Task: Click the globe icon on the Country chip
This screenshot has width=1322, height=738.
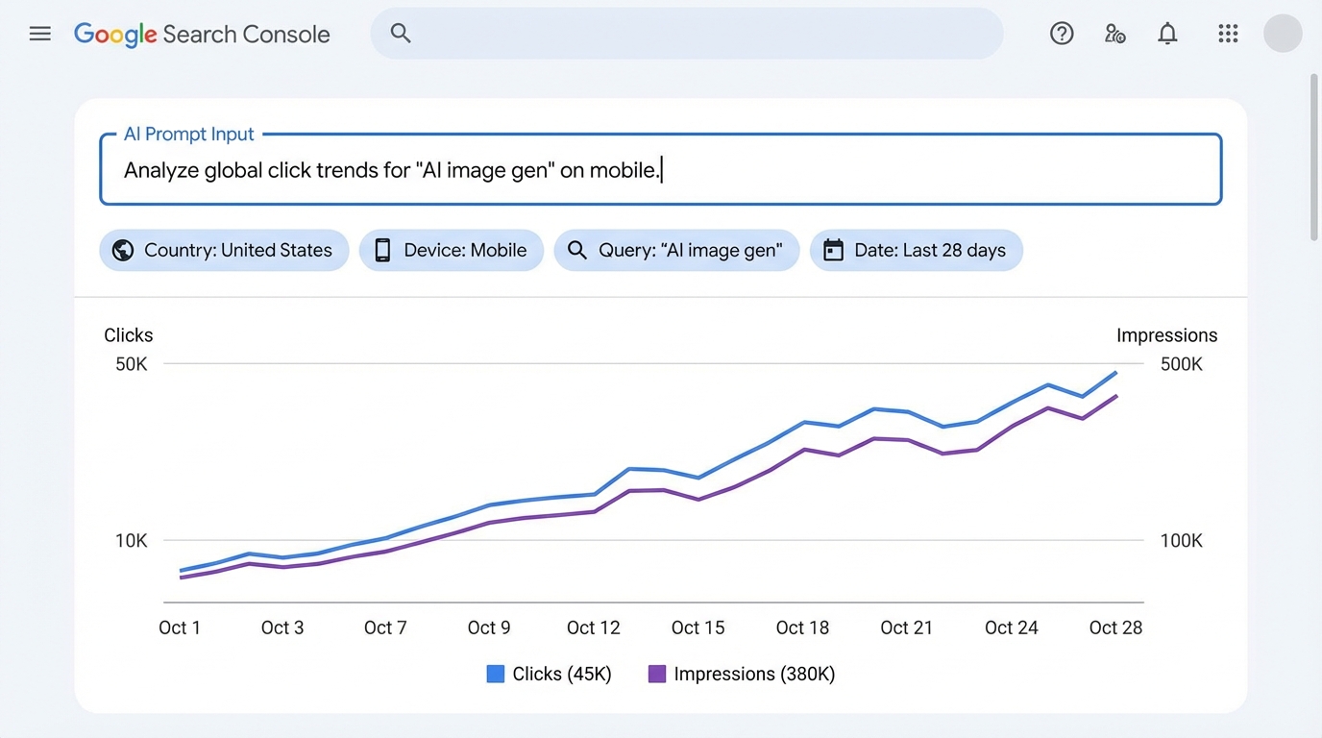Action: tap(122, 250)
